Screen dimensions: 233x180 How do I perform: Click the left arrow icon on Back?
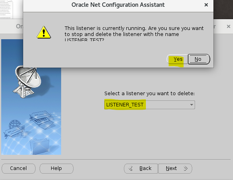[131, 168]
